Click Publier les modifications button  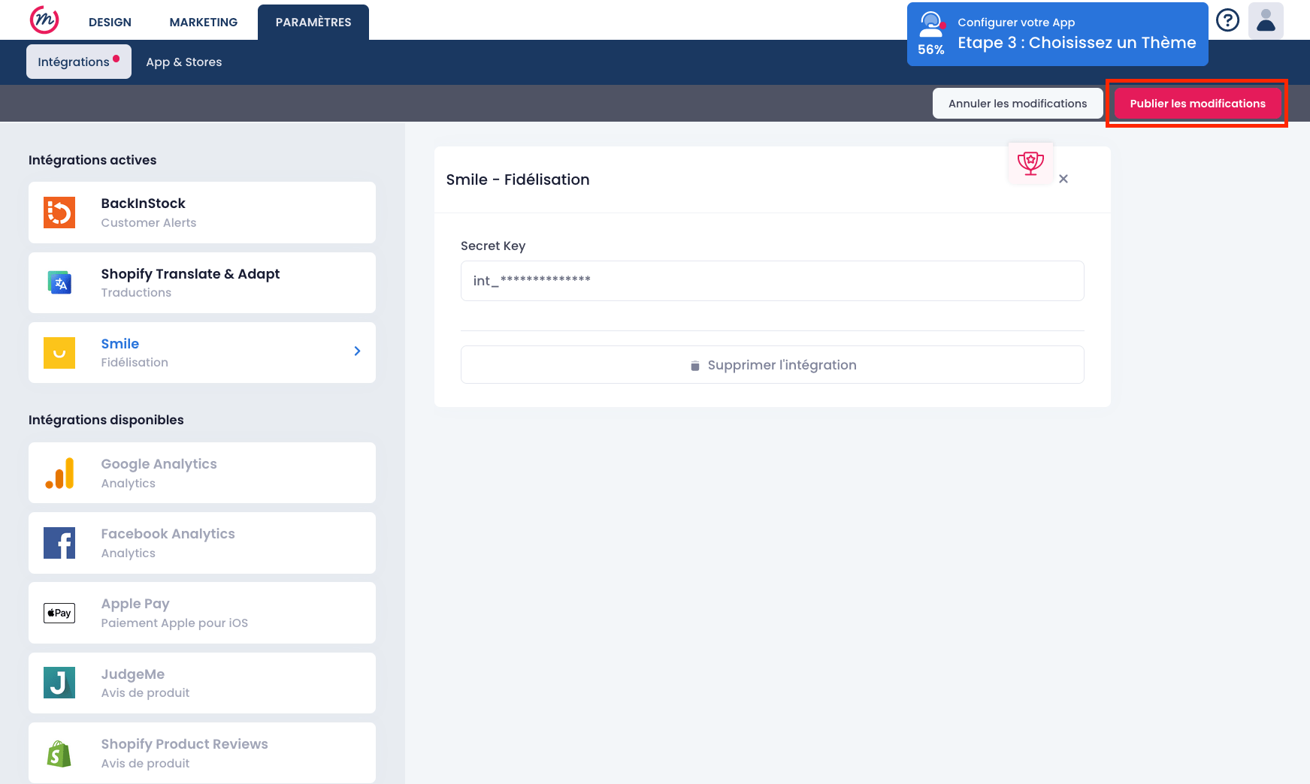1197,103
